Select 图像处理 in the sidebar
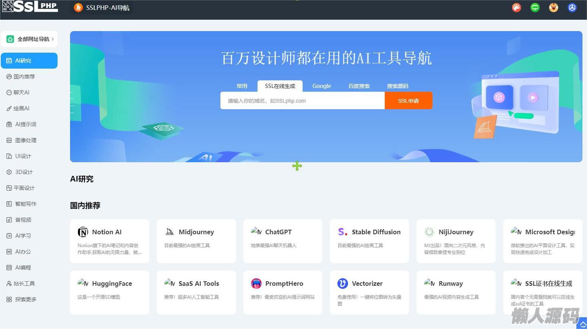 tap(29, 140)
